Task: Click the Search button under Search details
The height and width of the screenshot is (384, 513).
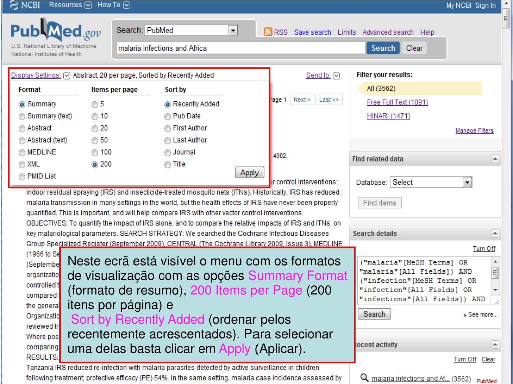Action: pyautogui.click(x=374, y=314)
